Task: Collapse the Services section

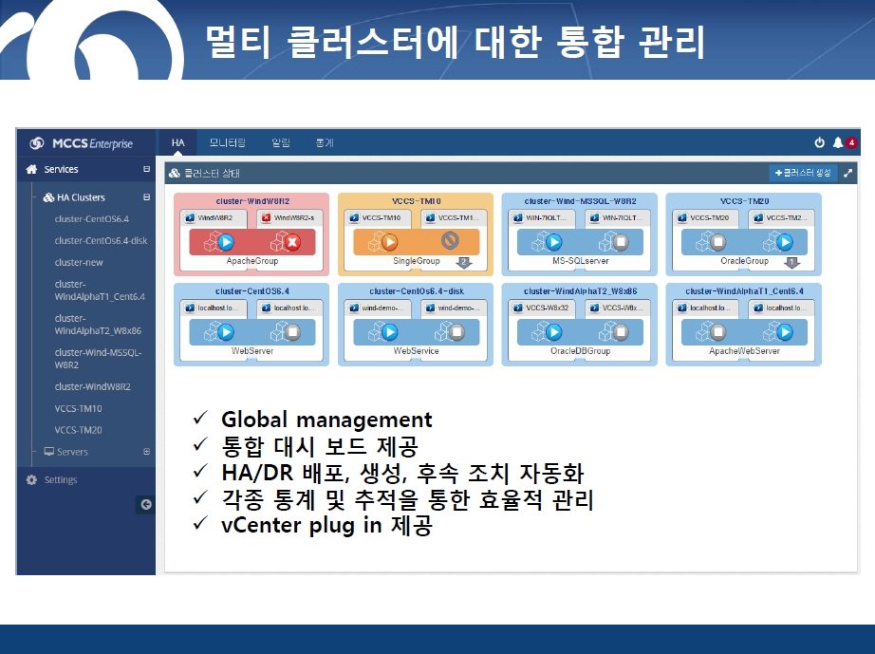Action: [x=146, y=169]
